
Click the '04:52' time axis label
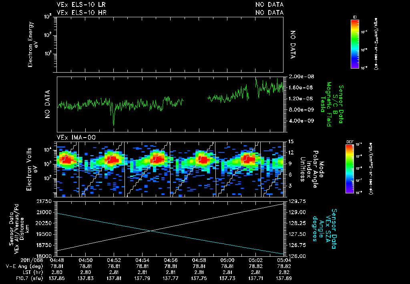tap(114, 260)
